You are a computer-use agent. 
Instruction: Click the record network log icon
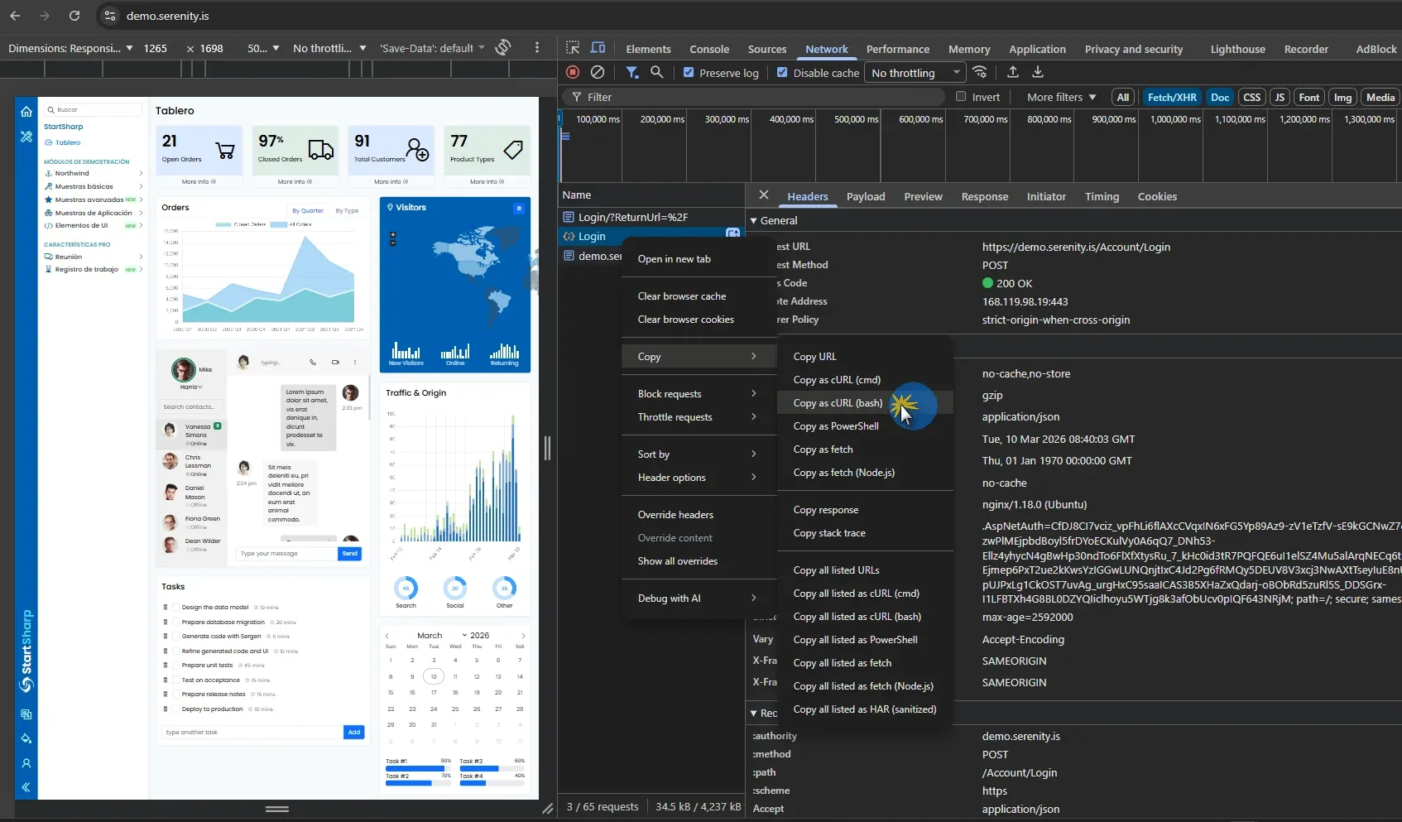[x=573, y=73]
